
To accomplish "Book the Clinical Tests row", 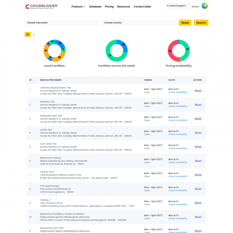I will [x=198, y=175].
